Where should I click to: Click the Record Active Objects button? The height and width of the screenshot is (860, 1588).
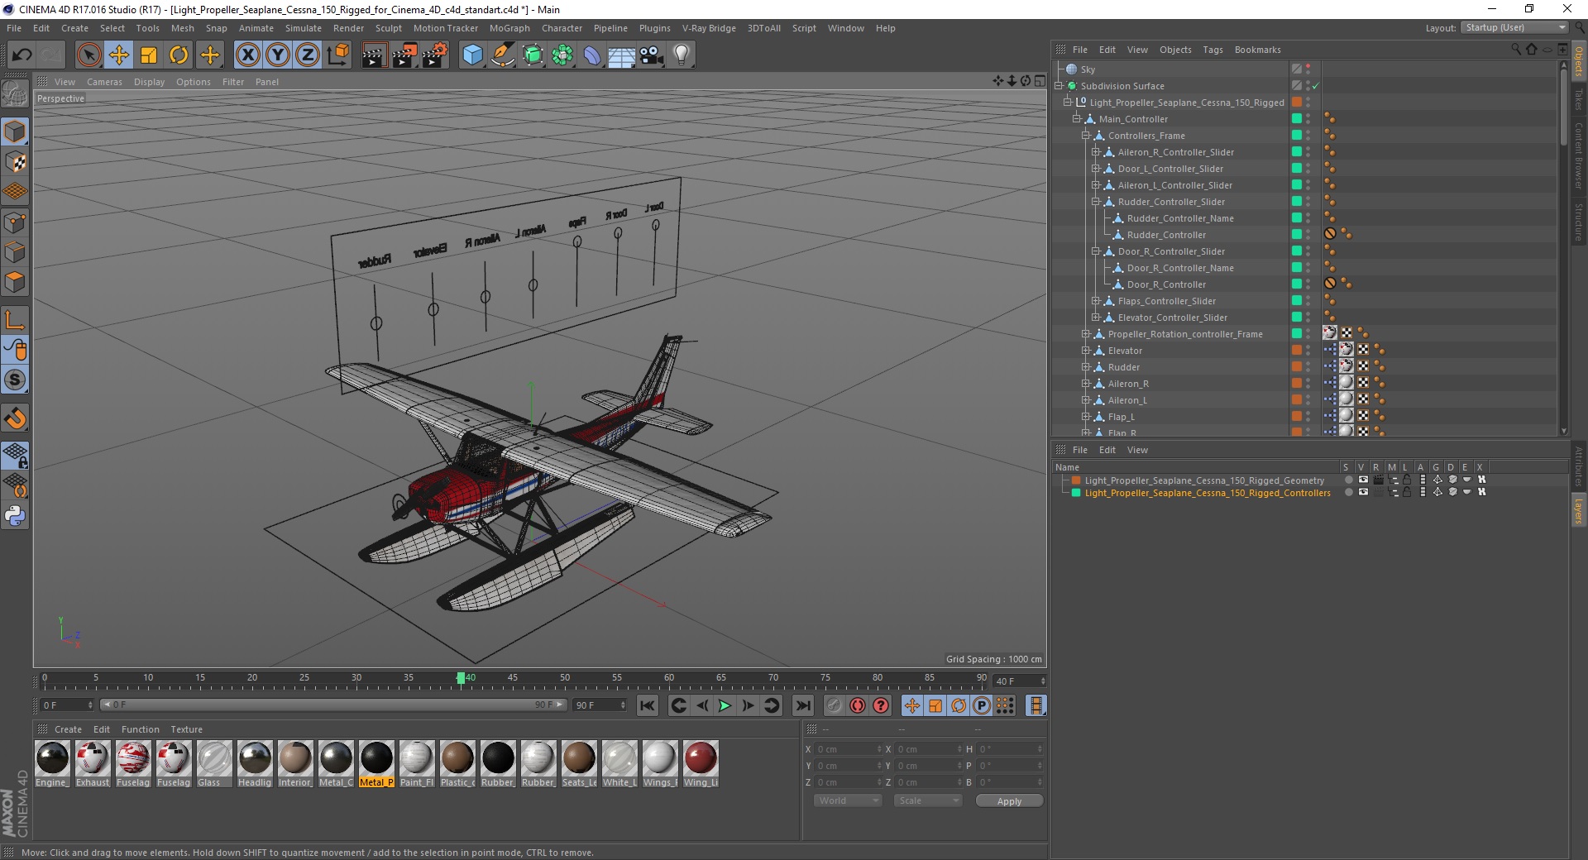pyautogui.click(x=834, y=705)
